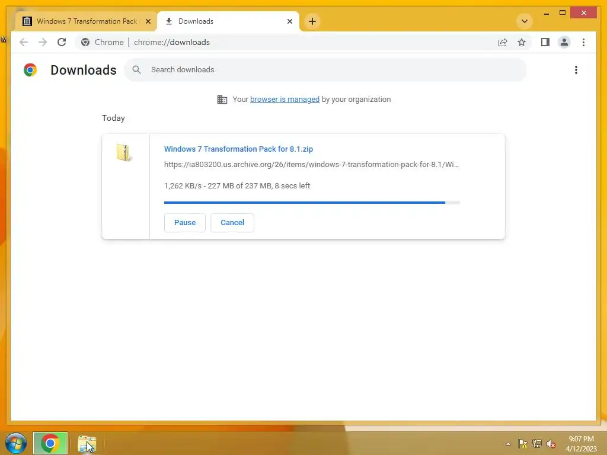Screen dimensions: 607x455
Task: Click the download progress bar
Action: 312,203
